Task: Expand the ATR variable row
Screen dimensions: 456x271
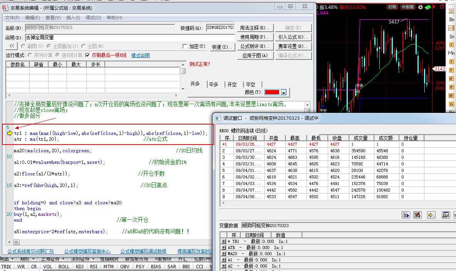Action: click(x=224, y=247)
